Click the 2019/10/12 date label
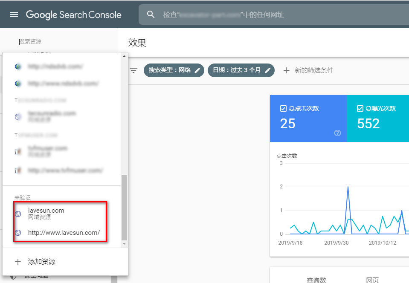Screen dimensions: 409x283 pyautogui.click(x=383, y=243)
